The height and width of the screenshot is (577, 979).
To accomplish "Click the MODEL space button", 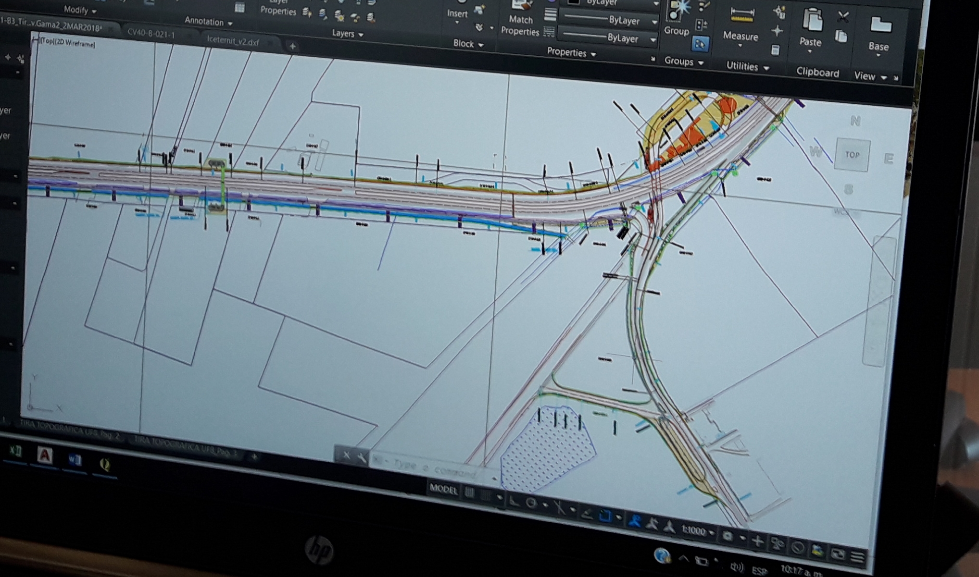I will tap(443, 489).
